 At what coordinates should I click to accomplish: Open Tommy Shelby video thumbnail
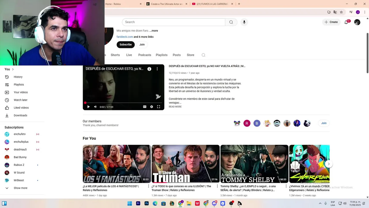254,164
